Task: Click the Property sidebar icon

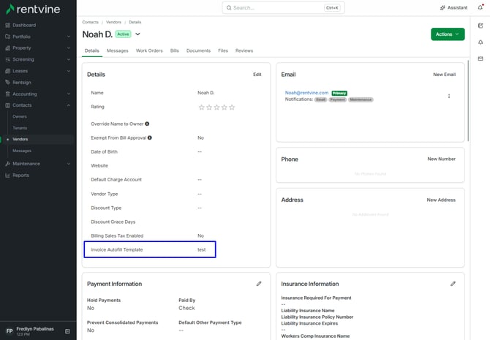Action: (8, 48)
